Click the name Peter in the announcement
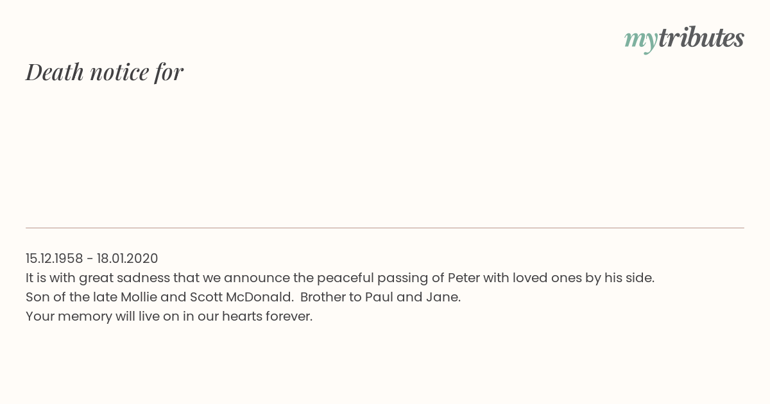 pyautogui.click(x=463, y=278)
